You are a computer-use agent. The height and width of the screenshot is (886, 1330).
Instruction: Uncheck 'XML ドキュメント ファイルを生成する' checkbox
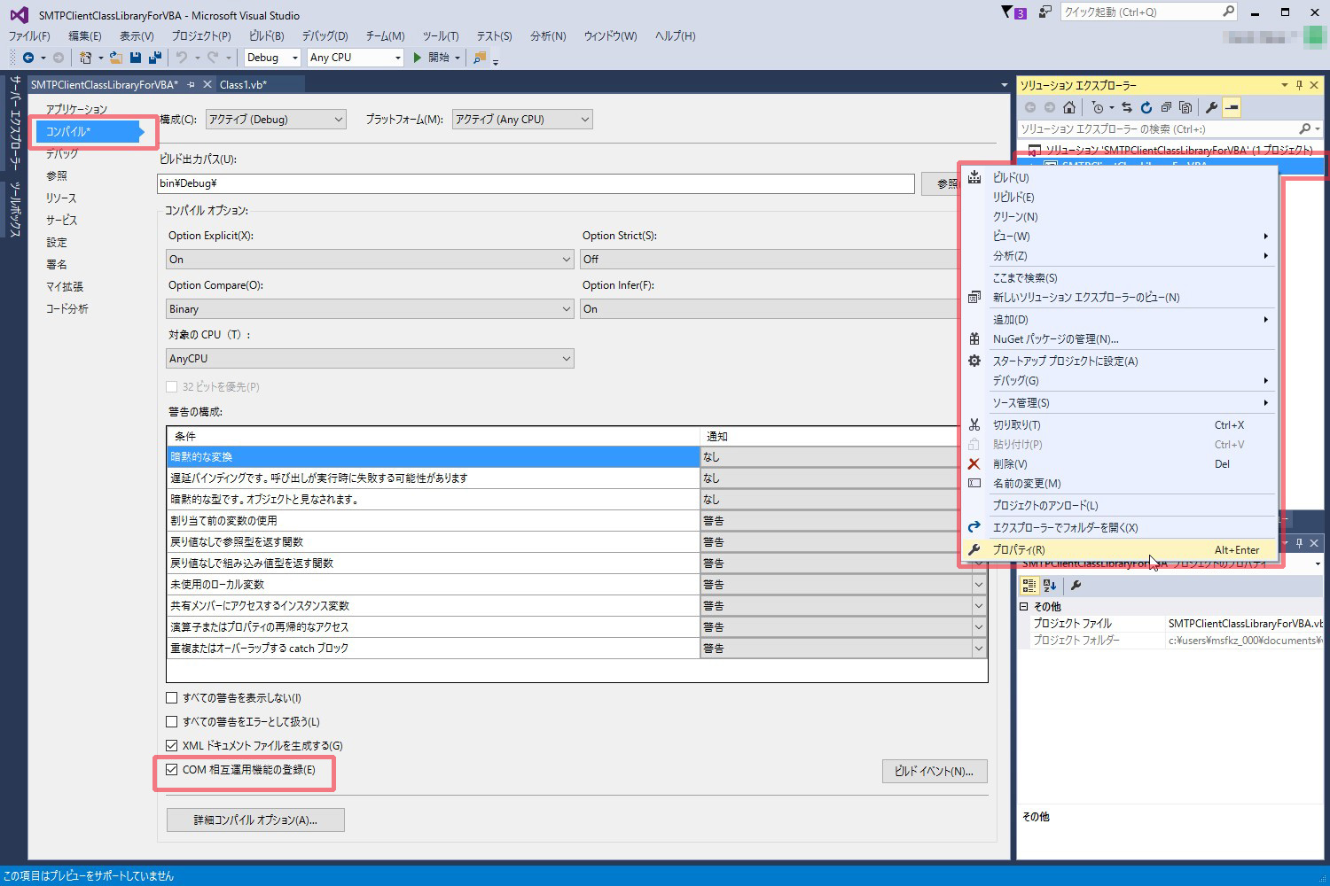[172, 746]
